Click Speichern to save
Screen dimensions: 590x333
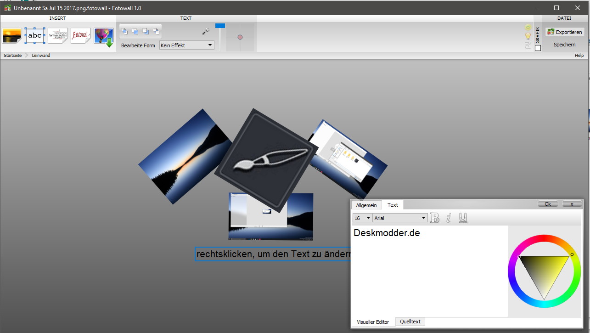tap(565, 45)
